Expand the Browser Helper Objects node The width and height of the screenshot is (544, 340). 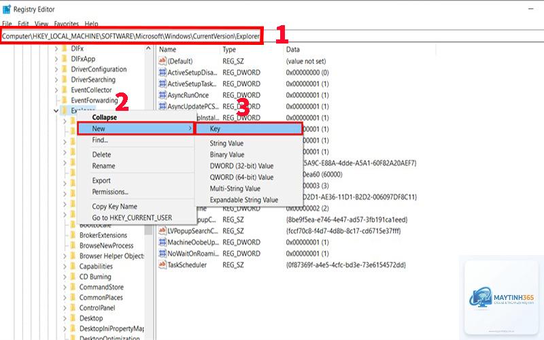(x=65, y=256)
